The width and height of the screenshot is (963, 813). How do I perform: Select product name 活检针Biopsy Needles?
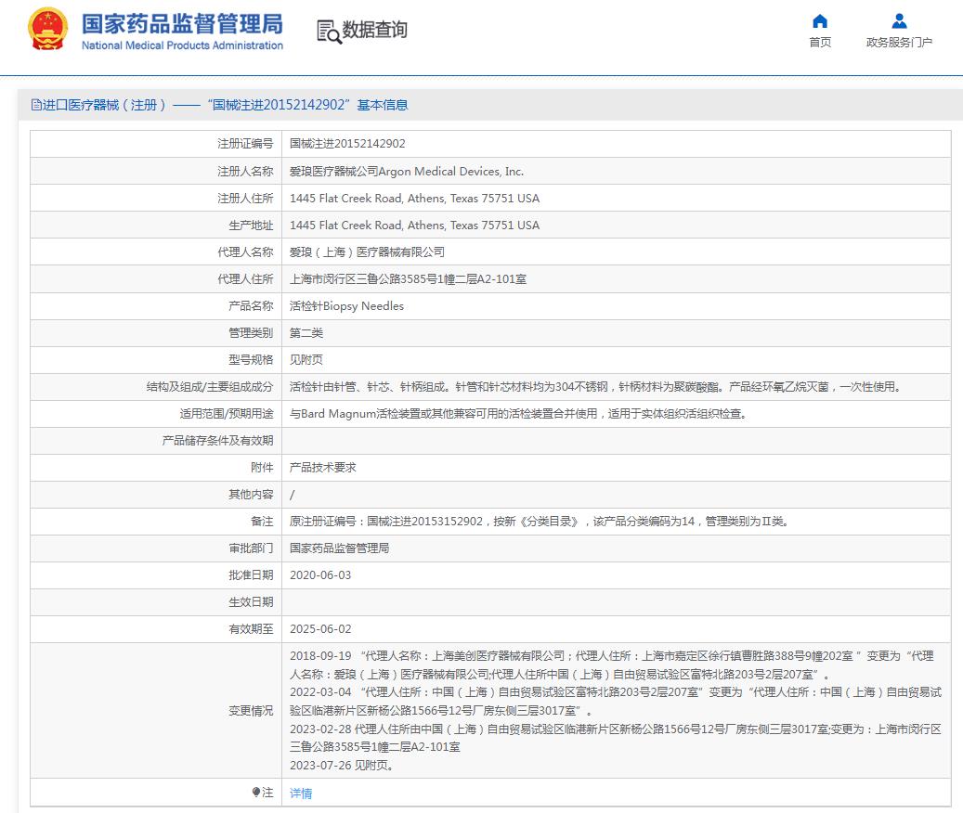347,306
